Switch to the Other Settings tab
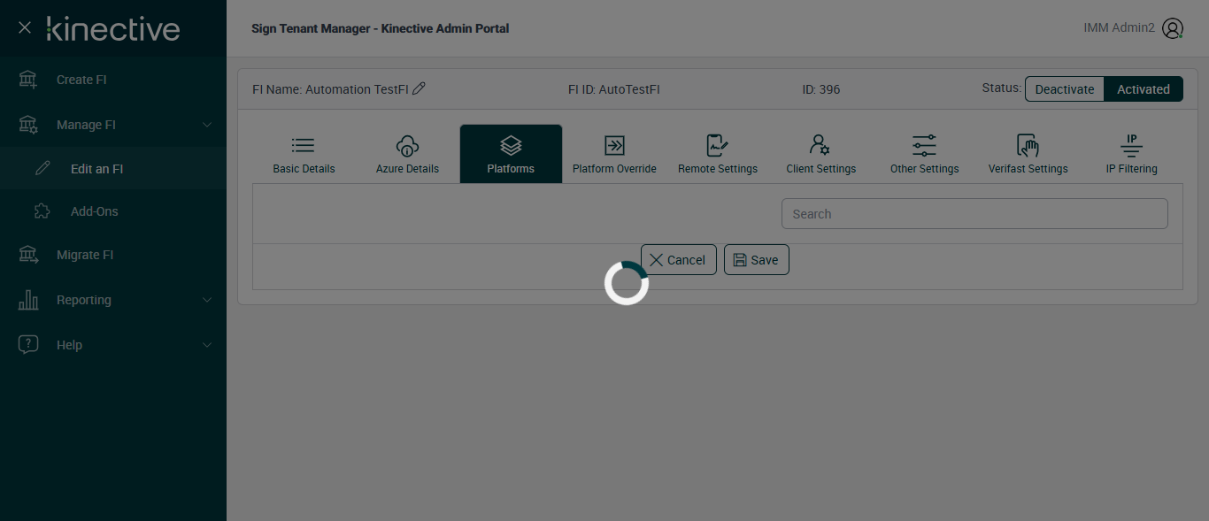This screenshot has width=1209, height=521. point(925,154)
